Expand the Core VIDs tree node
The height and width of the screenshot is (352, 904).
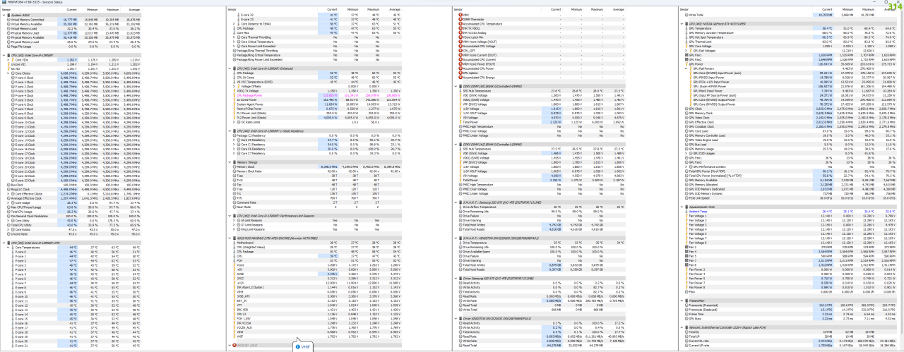pyautogui.click(x=7, y=59)
